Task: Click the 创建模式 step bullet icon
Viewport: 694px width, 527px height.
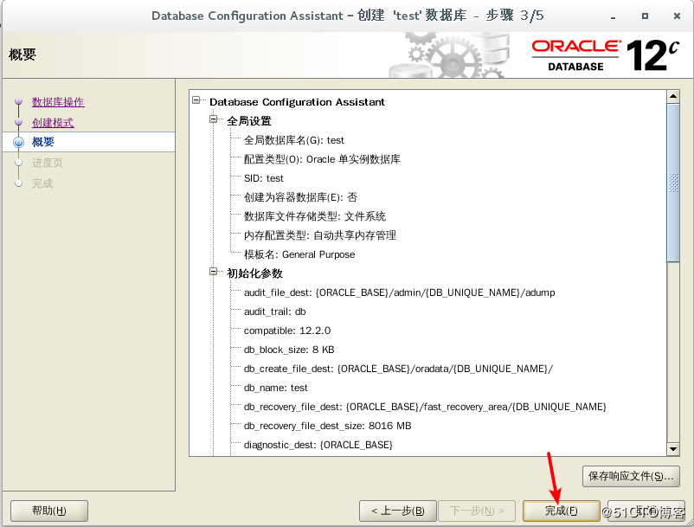Action: coord(18,121)
